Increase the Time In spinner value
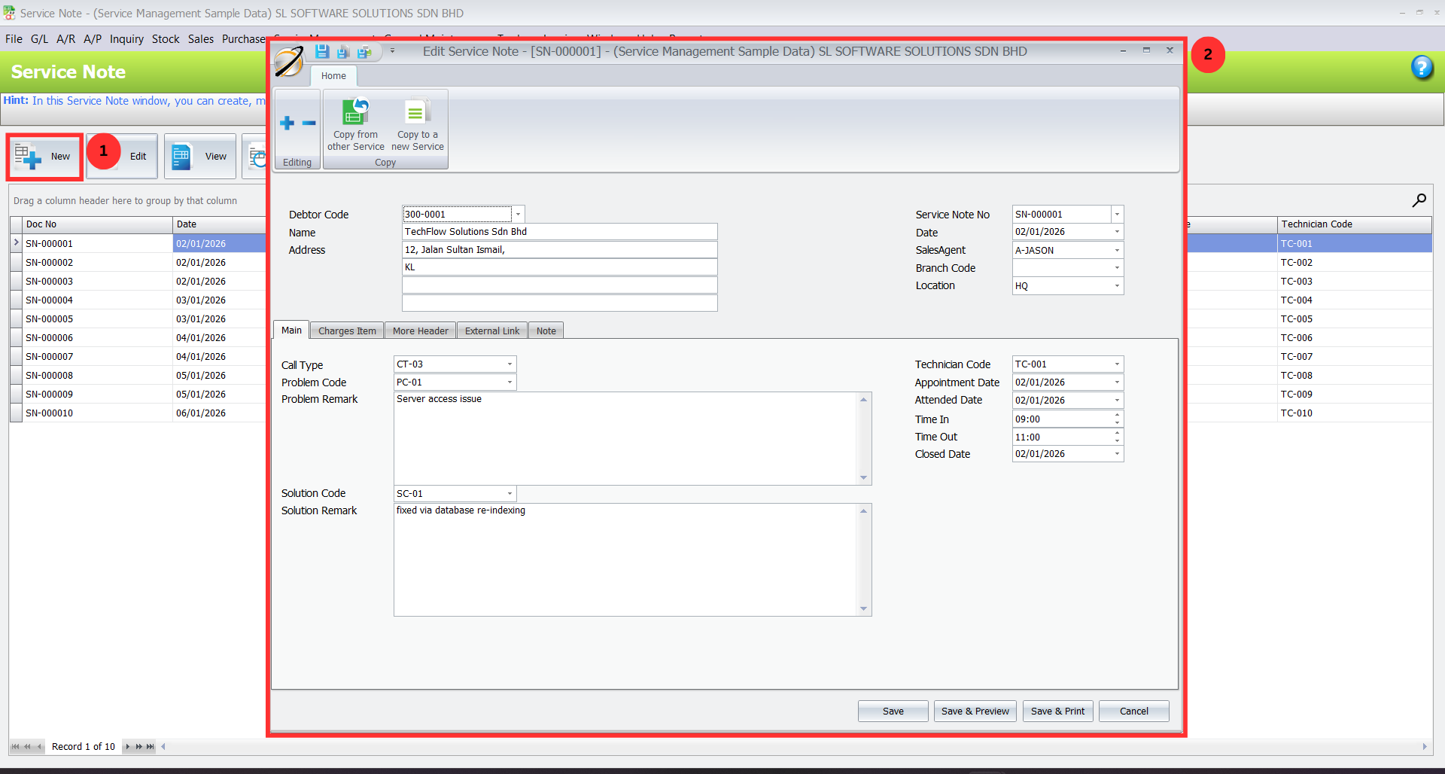This screenshot has width=1445, height=774. pos(1117,415)
